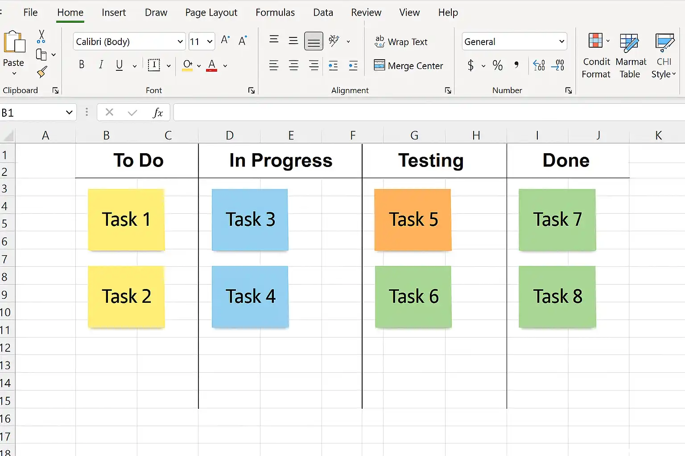This screenshot has width=685, height=456.
Task: Click the insert function fx icon
Action: pos(157,113)
